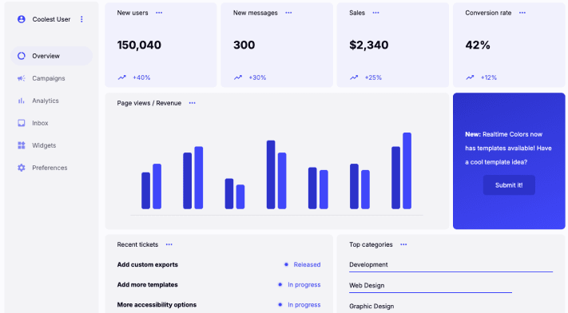The width and height of the screenshot is (568, 313).
Task: Click the +12% growth figure
Action: point(489,77)
